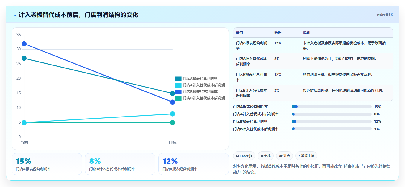Click the 维度 table column header

pos(240,33)
